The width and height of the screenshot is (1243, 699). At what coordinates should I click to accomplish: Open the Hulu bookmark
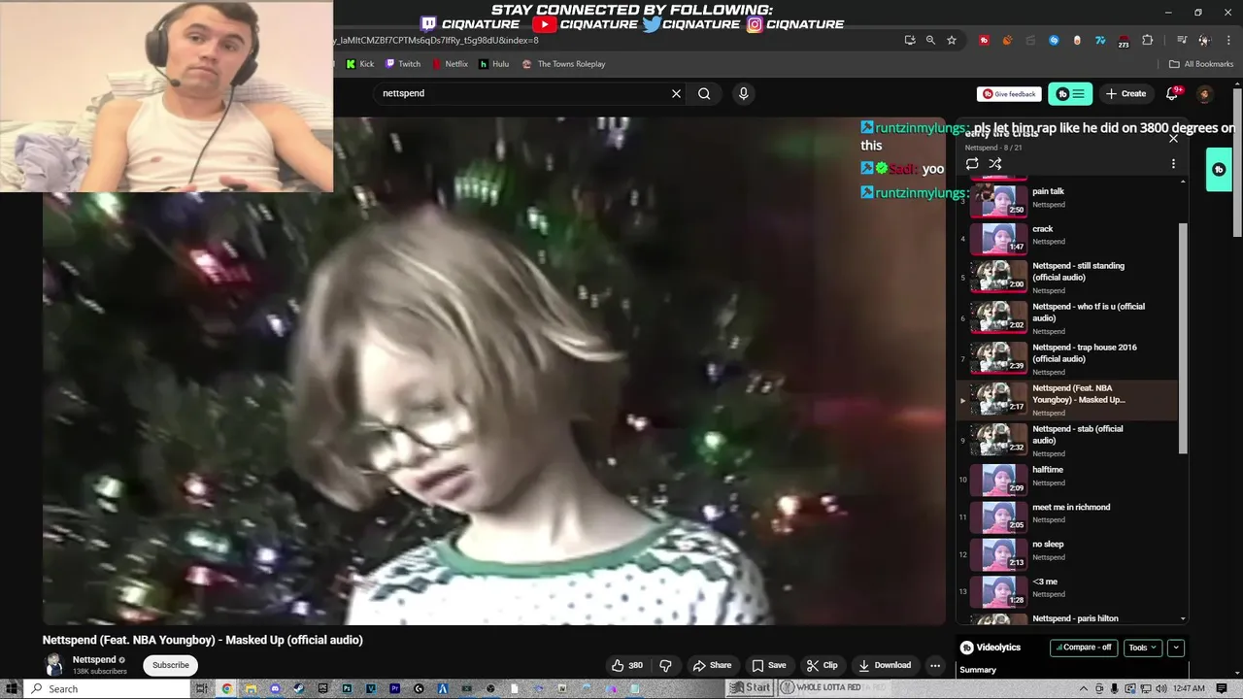[494, 64]
